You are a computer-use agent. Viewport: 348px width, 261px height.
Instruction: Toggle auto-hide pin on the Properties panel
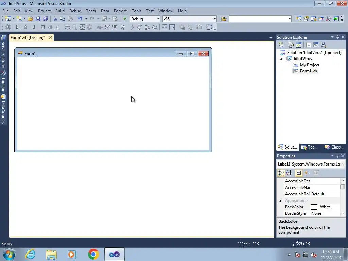[337, 156]
